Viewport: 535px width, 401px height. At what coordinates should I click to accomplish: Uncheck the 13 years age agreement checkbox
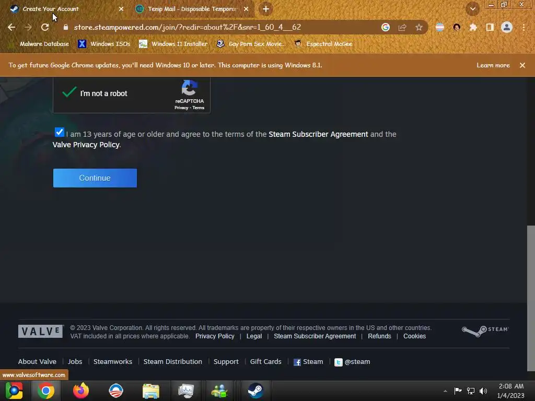(x=60, y=132)
